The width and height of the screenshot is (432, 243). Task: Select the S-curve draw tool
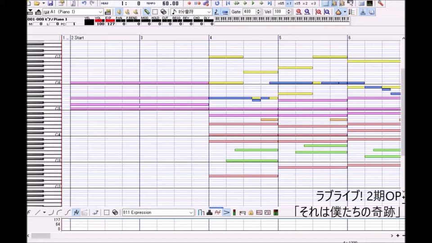click(67, 212)
